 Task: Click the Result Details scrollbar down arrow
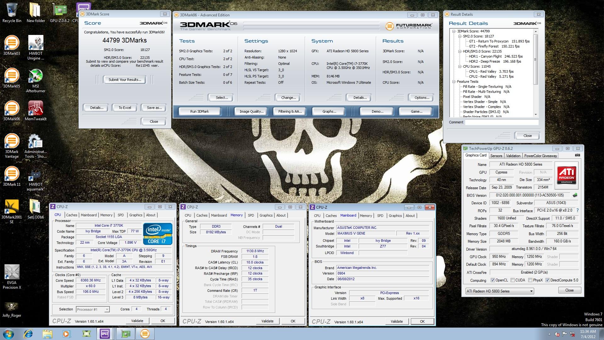pos(535,114)
